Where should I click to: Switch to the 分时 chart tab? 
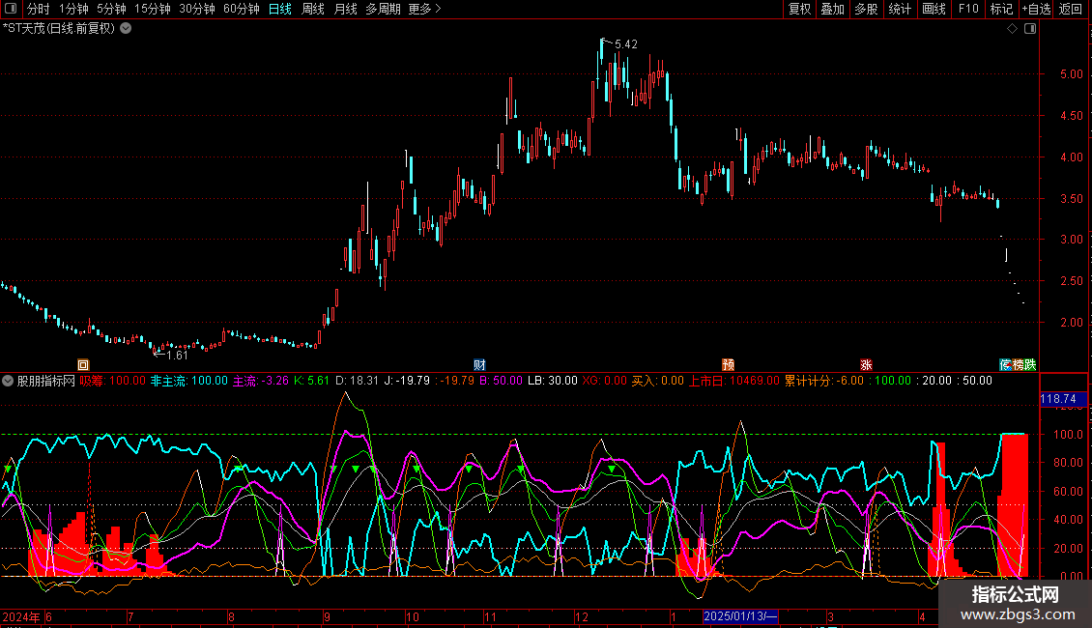tap(39, 9)
